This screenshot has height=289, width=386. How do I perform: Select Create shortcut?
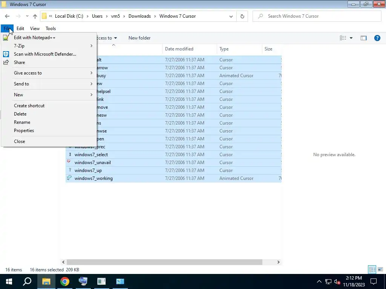pos(49,106)
